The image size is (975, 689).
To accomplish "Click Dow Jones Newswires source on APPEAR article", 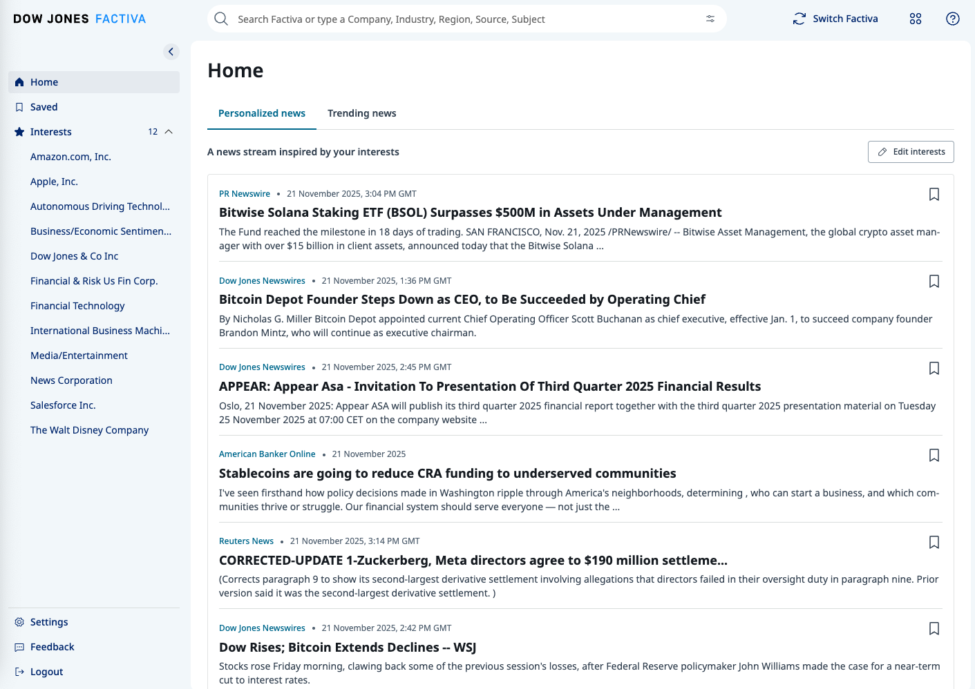I will point(262,367).
